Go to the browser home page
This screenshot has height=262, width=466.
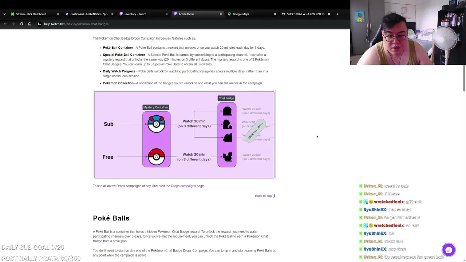point(30,24)
